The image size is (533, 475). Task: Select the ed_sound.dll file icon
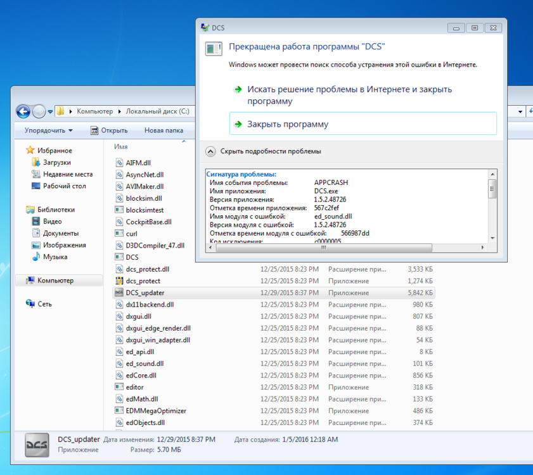coord(119,364)
